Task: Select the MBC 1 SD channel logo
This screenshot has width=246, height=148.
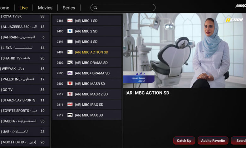Action: click(x=70, y=20)
